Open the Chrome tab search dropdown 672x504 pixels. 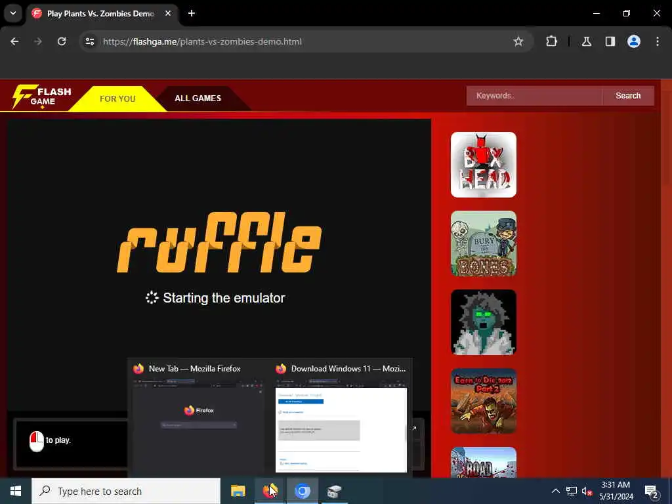coord(13,13)
